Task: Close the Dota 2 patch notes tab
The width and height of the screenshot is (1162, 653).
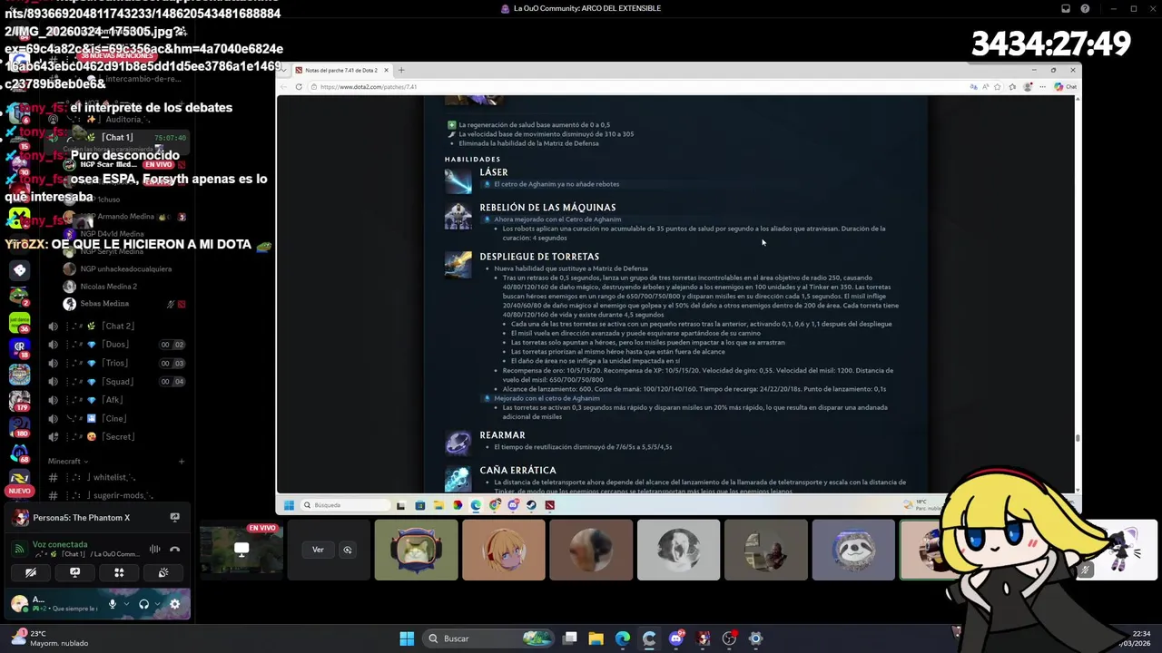Action: pos(386,70)
